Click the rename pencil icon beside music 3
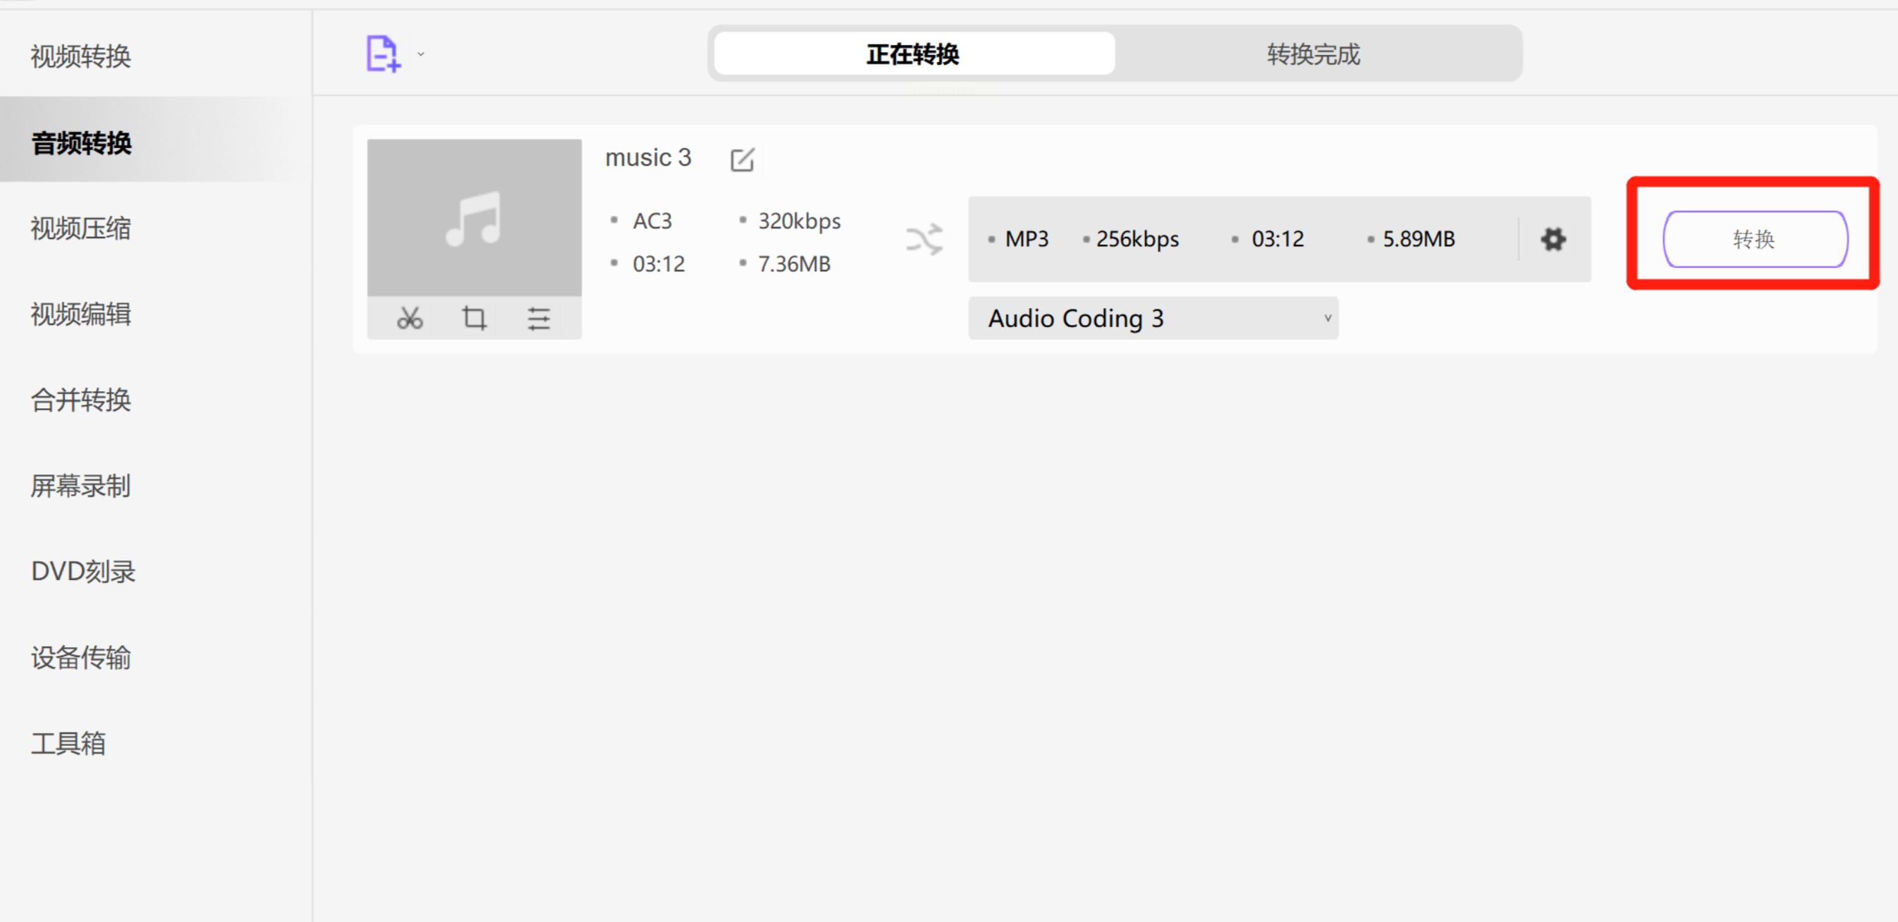Image resolution: width=1898 pixels, height=922 pixels. 741,159
